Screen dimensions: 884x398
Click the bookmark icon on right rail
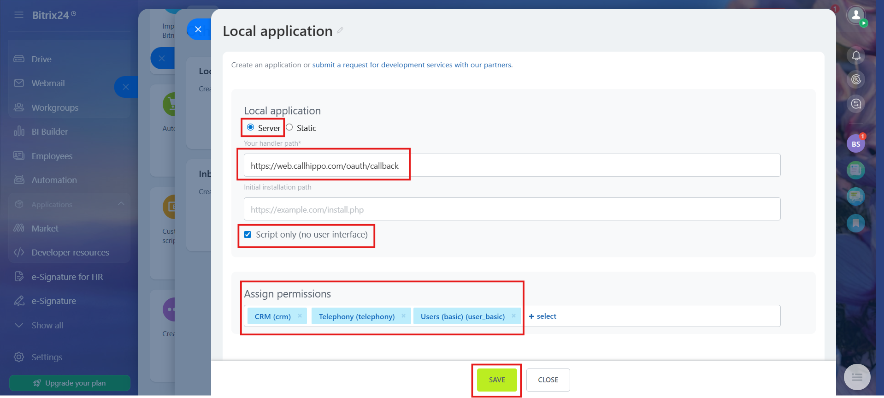click(x=856, y=223)
